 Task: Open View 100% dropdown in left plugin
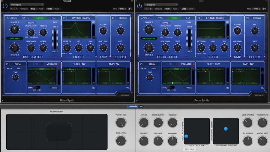(122, 9)
